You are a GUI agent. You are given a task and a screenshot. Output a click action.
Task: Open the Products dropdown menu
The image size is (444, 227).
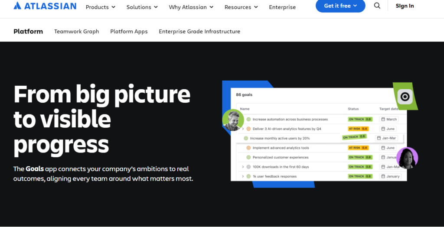(x=101, y=7)
